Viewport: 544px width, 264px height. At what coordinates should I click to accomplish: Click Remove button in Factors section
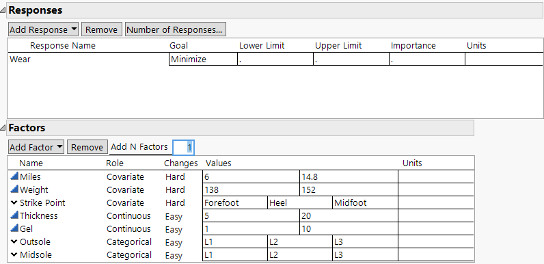(87, 147)
